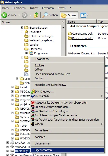Select the install folder icon
The height and width of the screenshot is (156, 108).
tap(17, 87)
